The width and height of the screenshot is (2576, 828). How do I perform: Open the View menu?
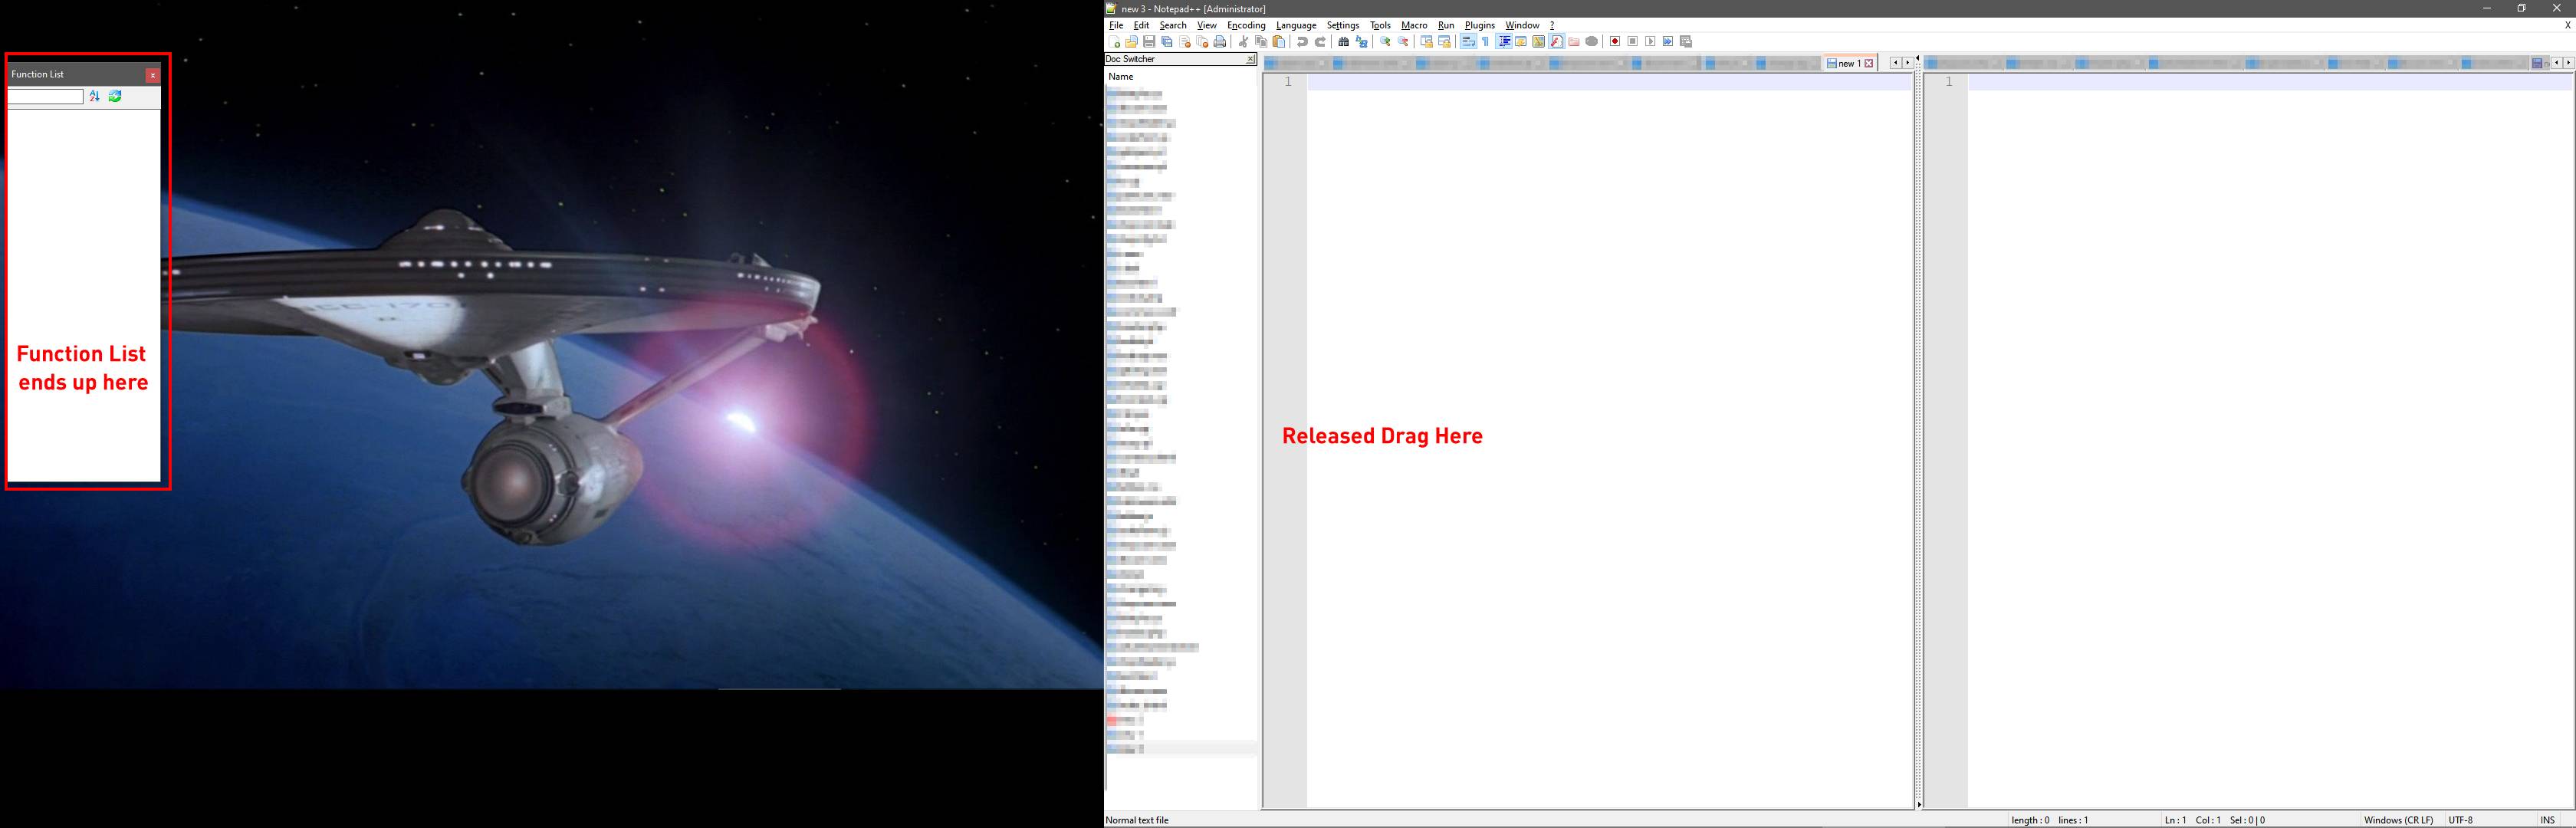(x=1207, y=25)
